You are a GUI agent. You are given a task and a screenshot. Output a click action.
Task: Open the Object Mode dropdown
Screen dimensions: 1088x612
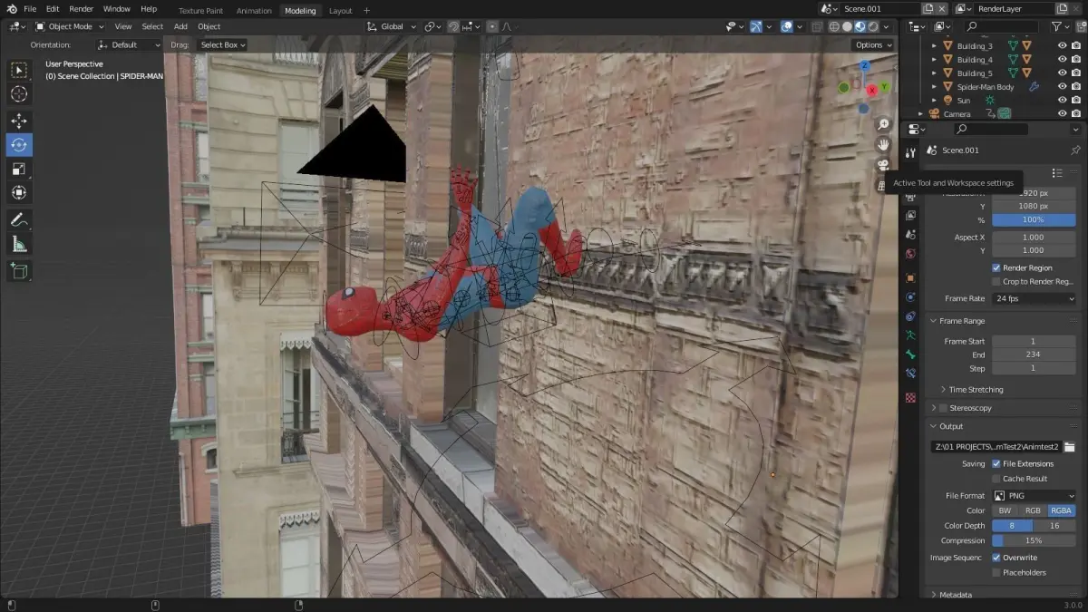point(70,26)
